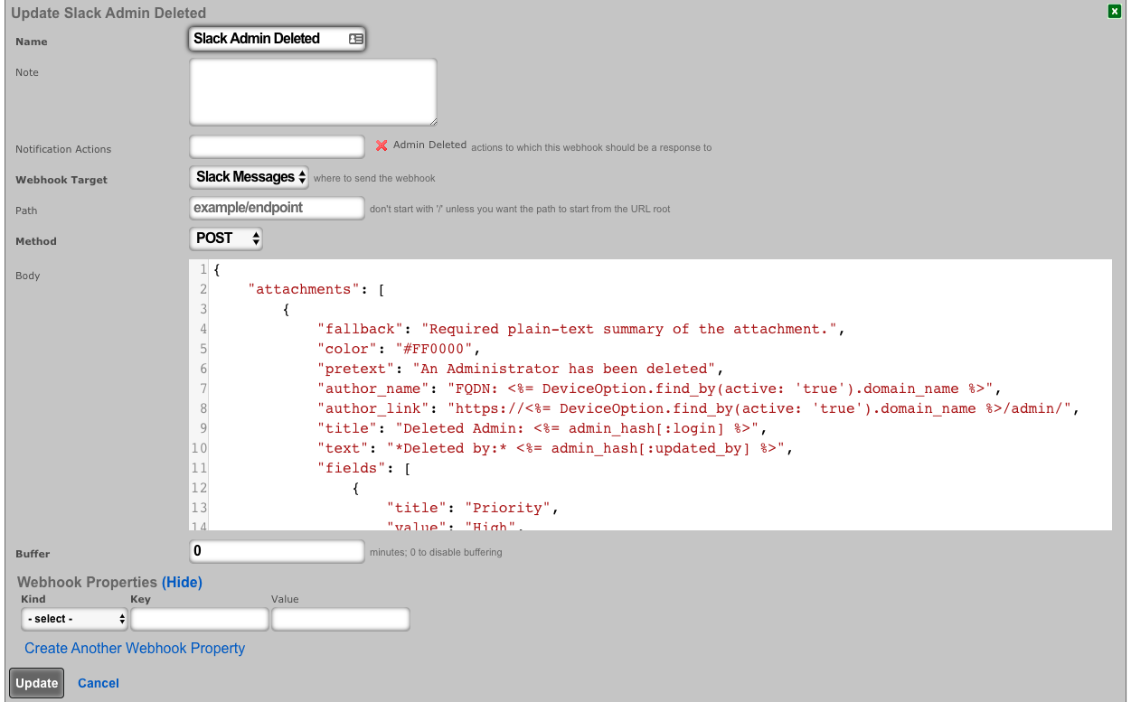This screenshot has height=702, width=1131.
Task: Click the webhook property Value field
Action: pyautogui.click(x=341, y=619)
